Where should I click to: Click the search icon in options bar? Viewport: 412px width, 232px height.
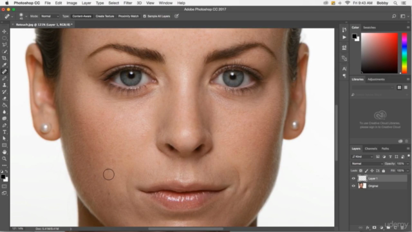point(394,16)
